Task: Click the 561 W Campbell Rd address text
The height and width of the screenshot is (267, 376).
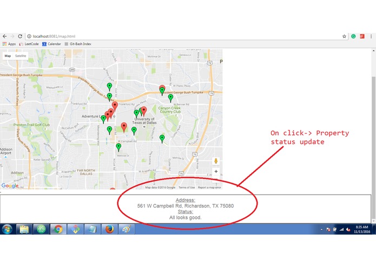Action: click(x=186, y=206)
